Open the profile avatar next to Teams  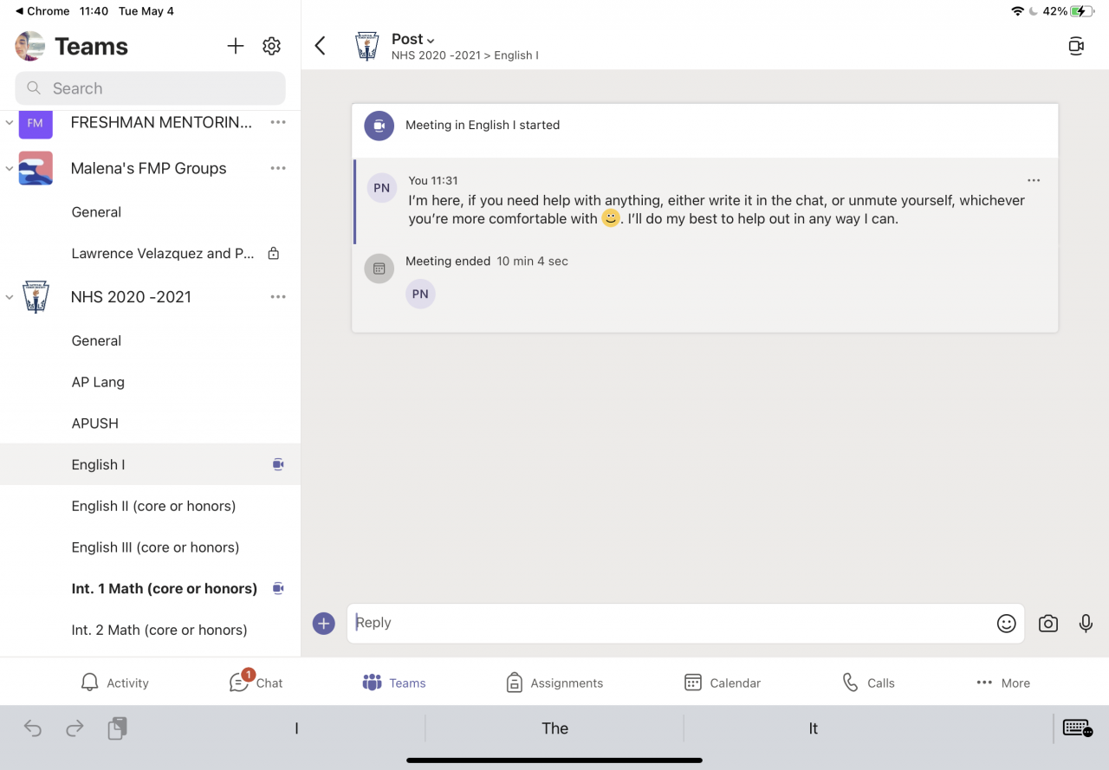30,46
